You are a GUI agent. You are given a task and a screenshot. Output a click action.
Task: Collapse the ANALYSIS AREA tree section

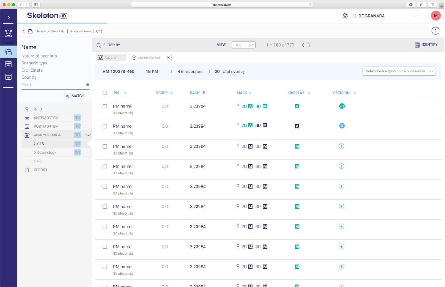pos(88,135)
